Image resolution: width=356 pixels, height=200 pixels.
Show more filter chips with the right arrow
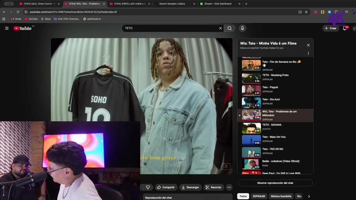(x=309, y=196)
